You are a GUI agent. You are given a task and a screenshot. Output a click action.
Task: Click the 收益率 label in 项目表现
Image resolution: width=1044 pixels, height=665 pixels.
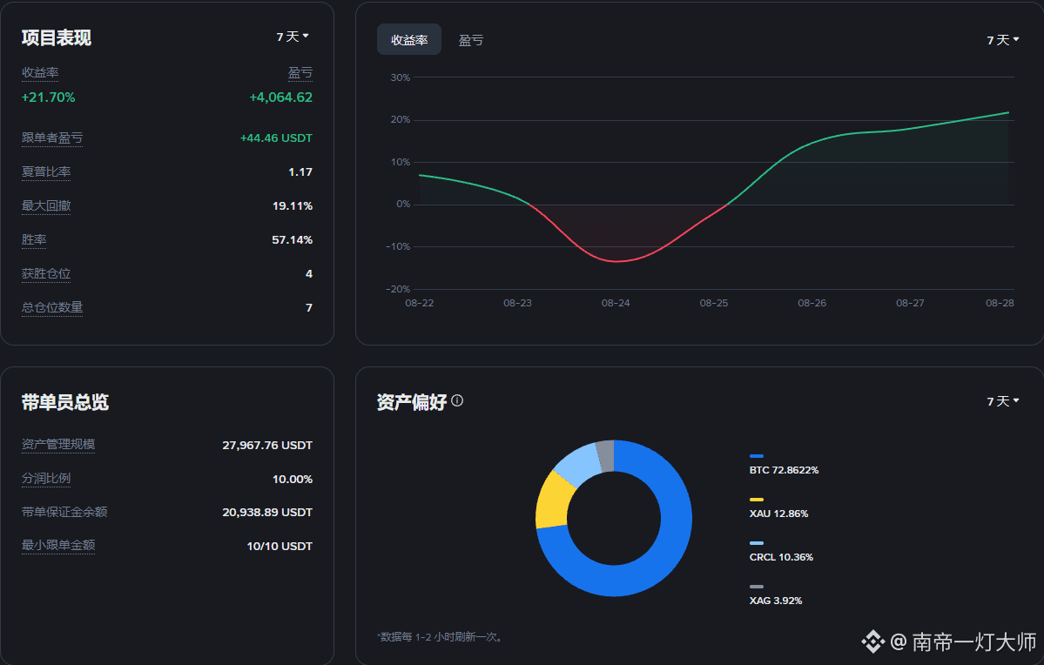coord(40,72)
